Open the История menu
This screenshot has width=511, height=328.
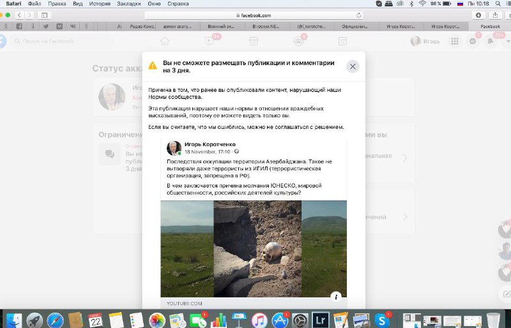tap(100, 4)
